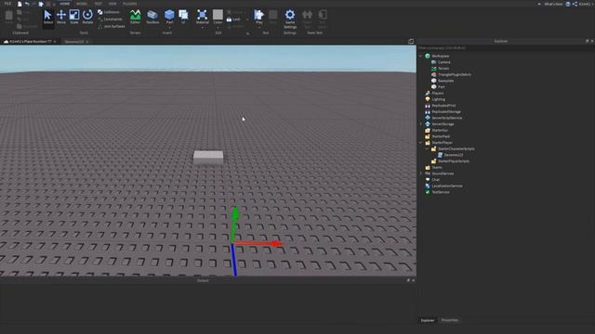Open Game Settings

point(290,19)
